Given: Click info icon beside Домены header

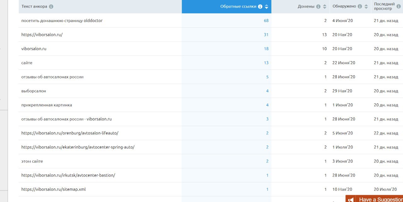Looking at the screenshot, I should pyautogui.click(x=318, y=7).
